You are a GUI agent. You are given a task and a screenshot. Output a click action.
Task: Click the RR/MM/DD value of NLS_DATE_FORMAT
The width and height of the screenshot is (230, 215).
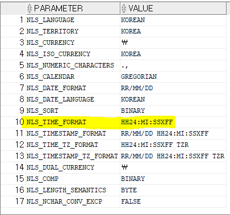(173, 88)
